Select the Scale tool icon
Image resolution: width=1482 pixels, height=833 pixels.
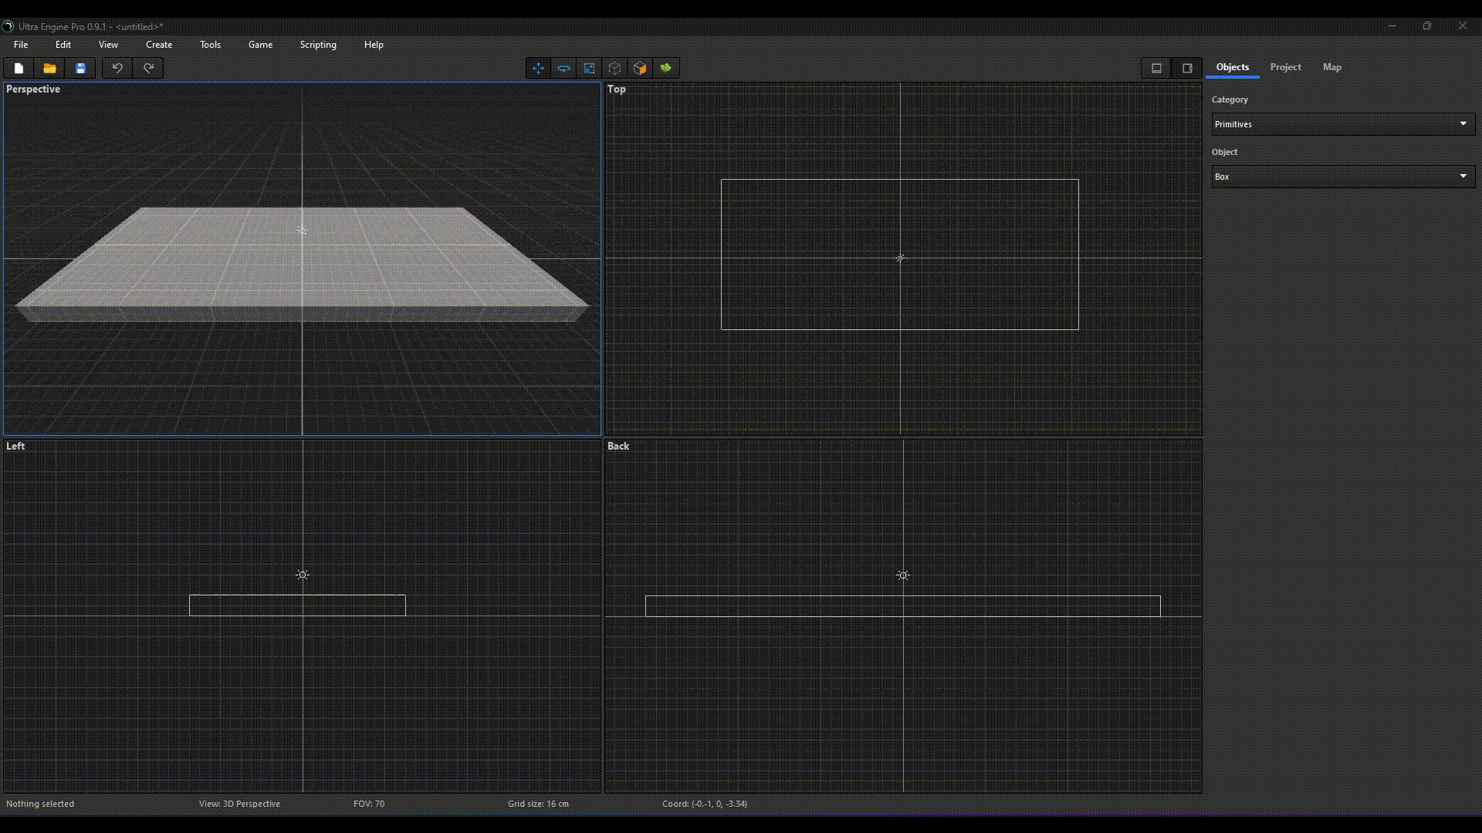[x=589, y=69]
